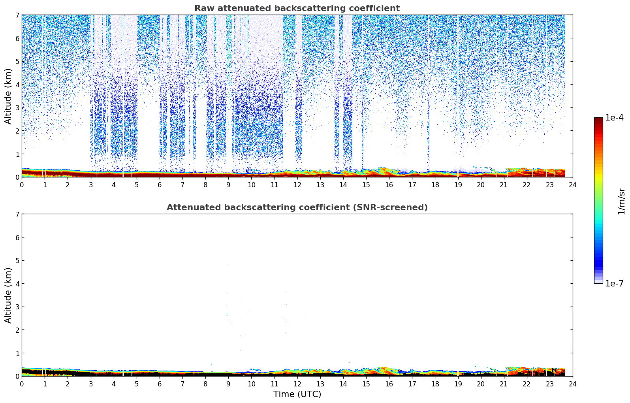The image size is (630, 403).
Task: Click the 7 km tick on top plot
Action: 17,15
